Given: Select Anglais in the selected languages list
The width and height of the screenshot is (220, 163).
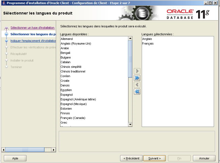Looking at the screenshot, I should click(x=178, y=39).
